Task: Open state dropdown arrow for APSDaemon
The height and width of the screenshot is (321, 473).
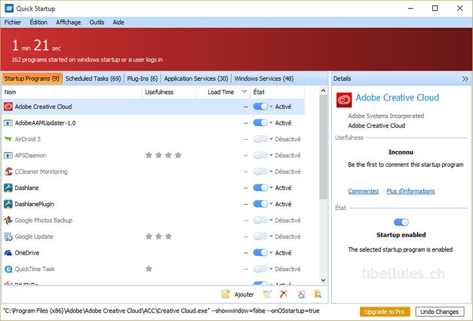Action: [271, 155]
